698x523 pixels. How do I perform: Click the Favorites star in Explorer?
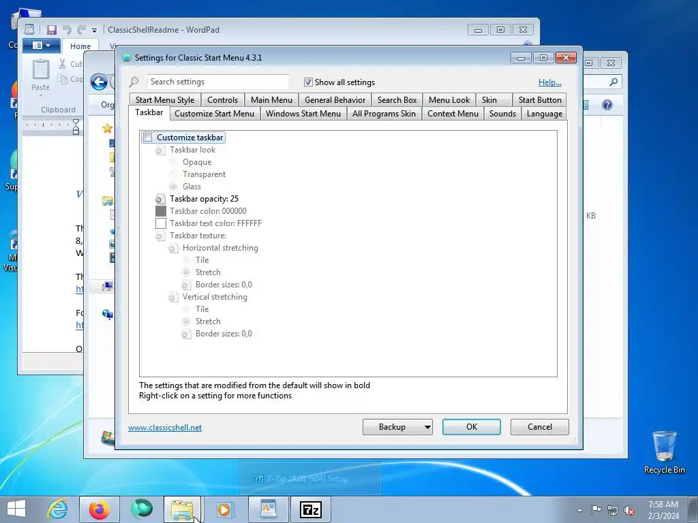click(x=107, y=129)
